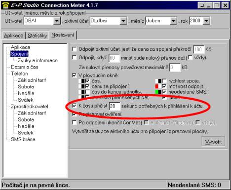Minimize the Connection Meter window

tap(209, 5)
